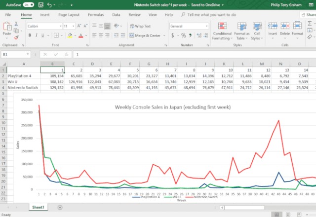Viewport: 316px width, 217px height.
Task: Apply red font color
Action: [x=81, y=36]
